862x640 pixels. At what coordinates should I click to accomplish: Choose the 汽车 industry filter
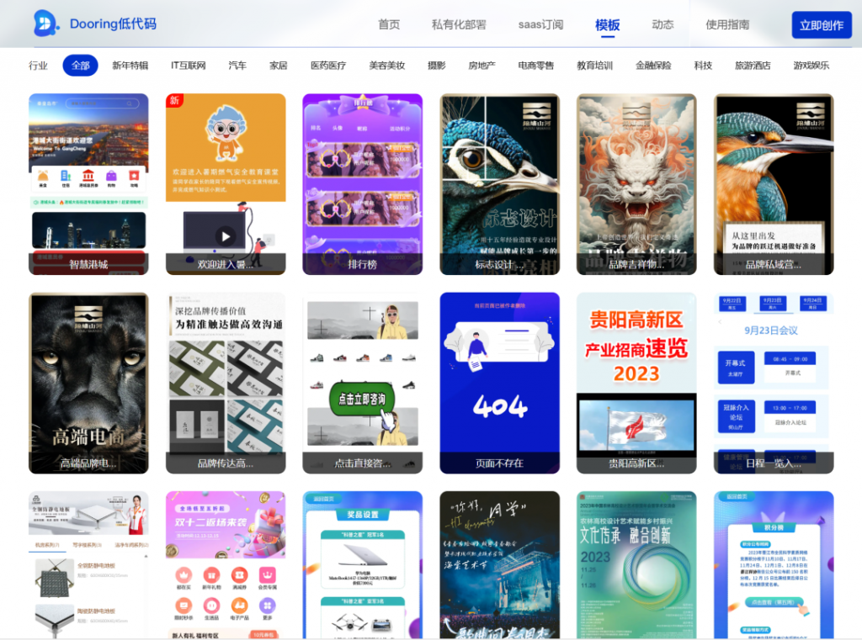pyautogui.click(x=237, y=66)
